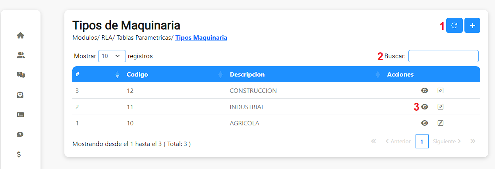Viewport: 495px width, 169px height.
Task: Edit the CONSTRUCCION row
Action: (x=440, y=90)
